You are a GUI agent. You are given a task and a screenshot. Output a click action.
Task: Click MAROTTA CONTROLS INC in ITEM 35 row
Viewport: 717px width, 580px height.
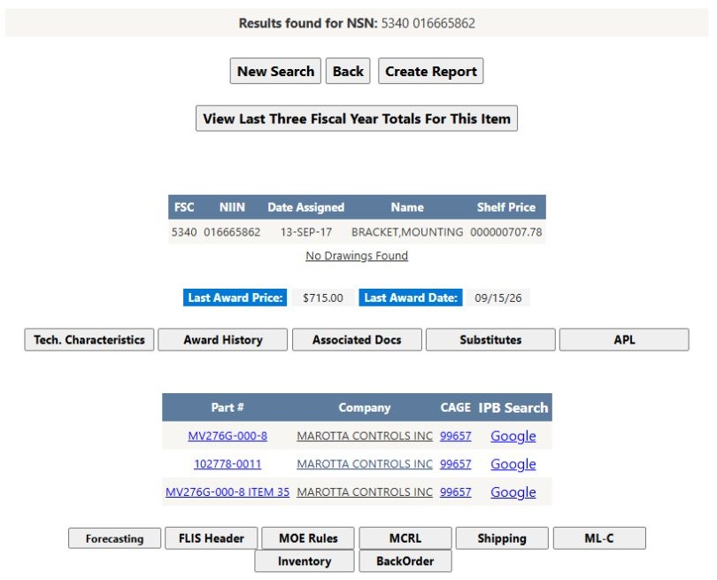pyautogui.click(x=365, y=491)
